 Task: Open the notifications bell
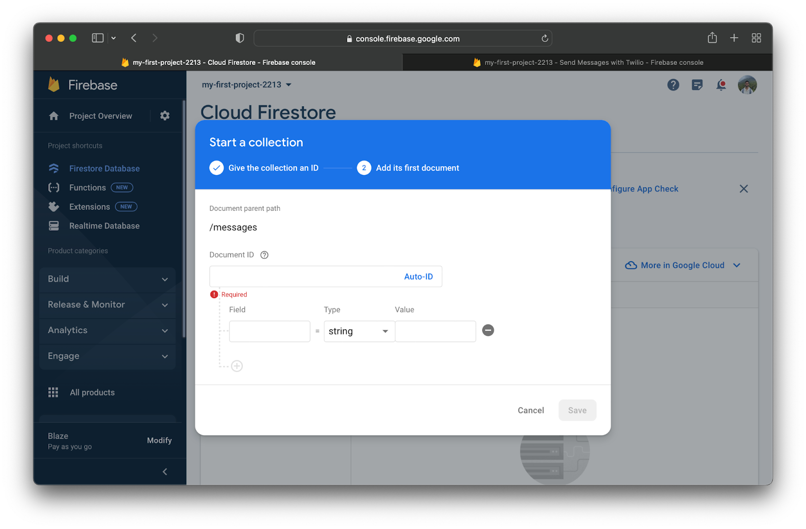point(721,85)
